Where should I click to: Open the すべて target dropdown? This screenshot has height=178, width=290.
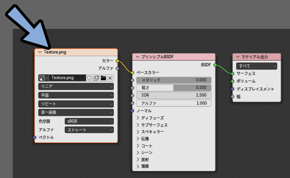[x=256, y=66]
